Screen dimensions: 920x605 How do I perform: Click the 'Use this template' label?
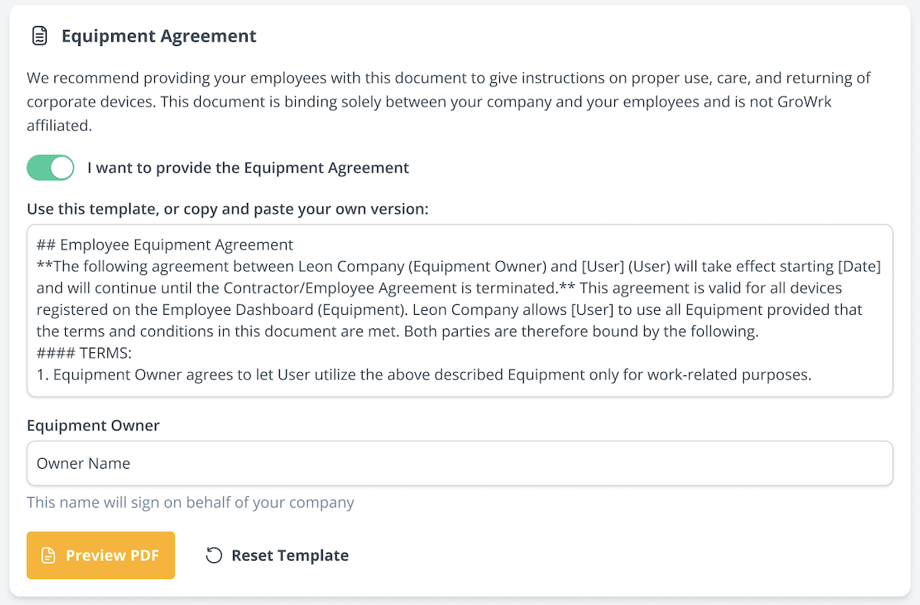point(228,208)
